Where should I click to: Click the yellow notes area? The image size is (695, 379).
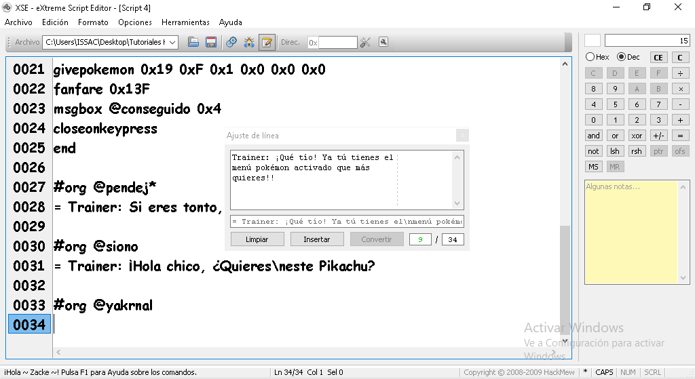click(x=631, y=231)
